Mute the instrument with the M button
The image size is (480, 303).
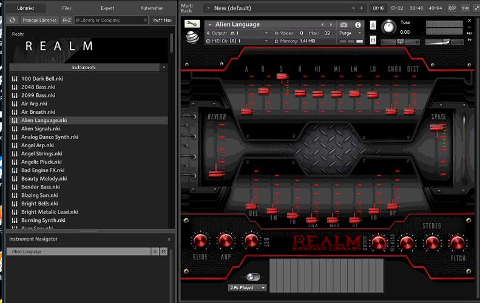coord(373,40)
